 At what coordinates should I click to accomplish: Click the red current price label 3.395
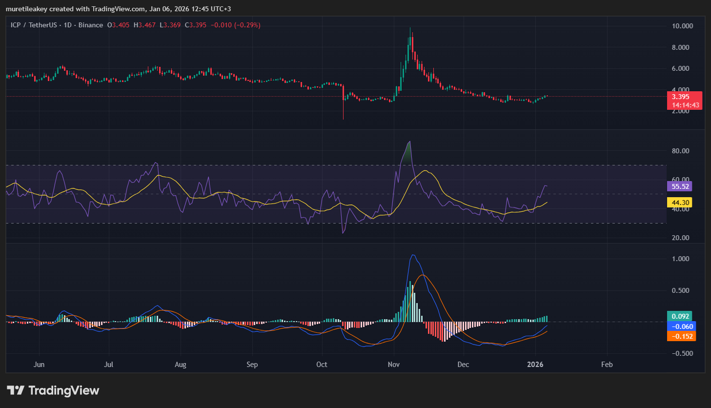[680, 97]
